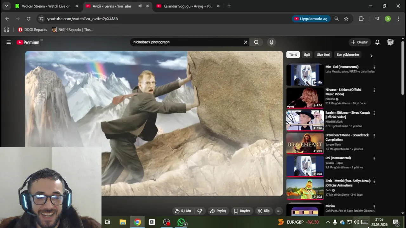
Task: Open Chrome three-dot menu
Action: tap(398, 19)
